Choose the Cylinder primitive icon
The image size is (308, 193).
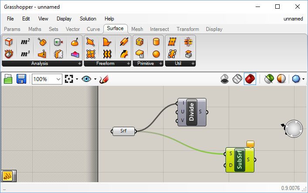pyautogui.click(x=156, y=42)
